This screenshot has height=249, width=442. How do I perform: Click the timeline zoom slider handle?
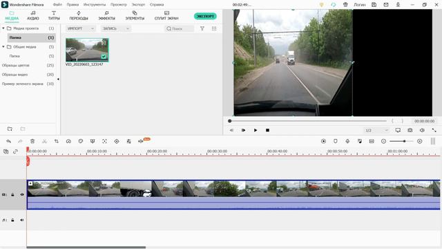[x=404, y=141]
